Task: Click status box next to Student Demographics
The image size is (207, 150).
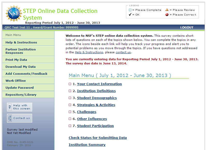Action: 70,98
